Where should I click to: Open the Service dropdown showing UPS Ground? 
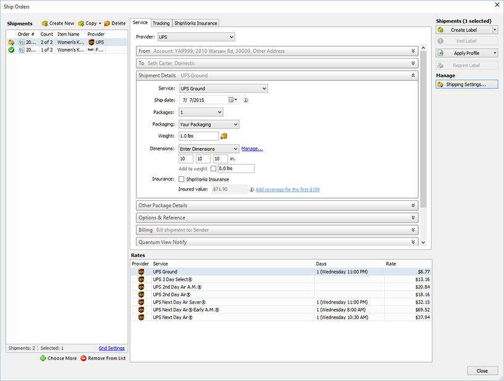[224, 88]
